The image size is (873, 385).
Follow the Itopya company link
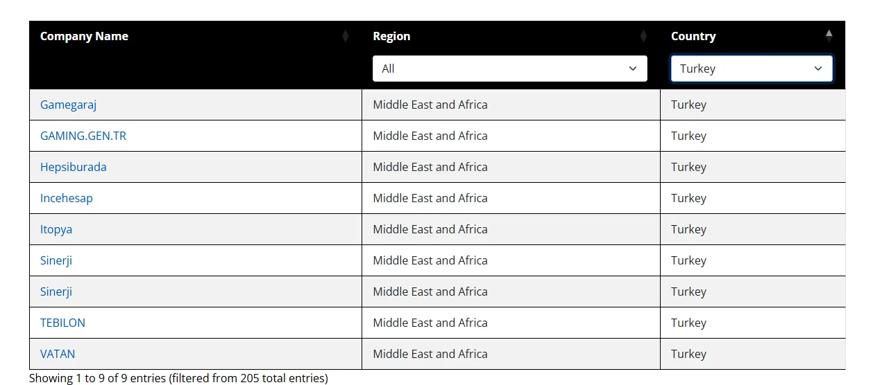(56, 229)
